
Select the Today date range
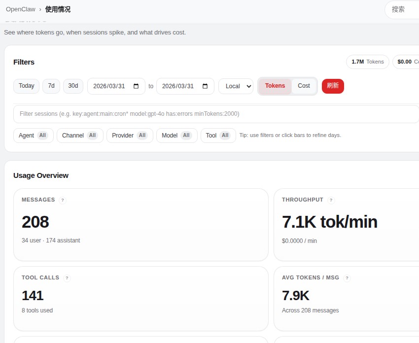point(27,86)
